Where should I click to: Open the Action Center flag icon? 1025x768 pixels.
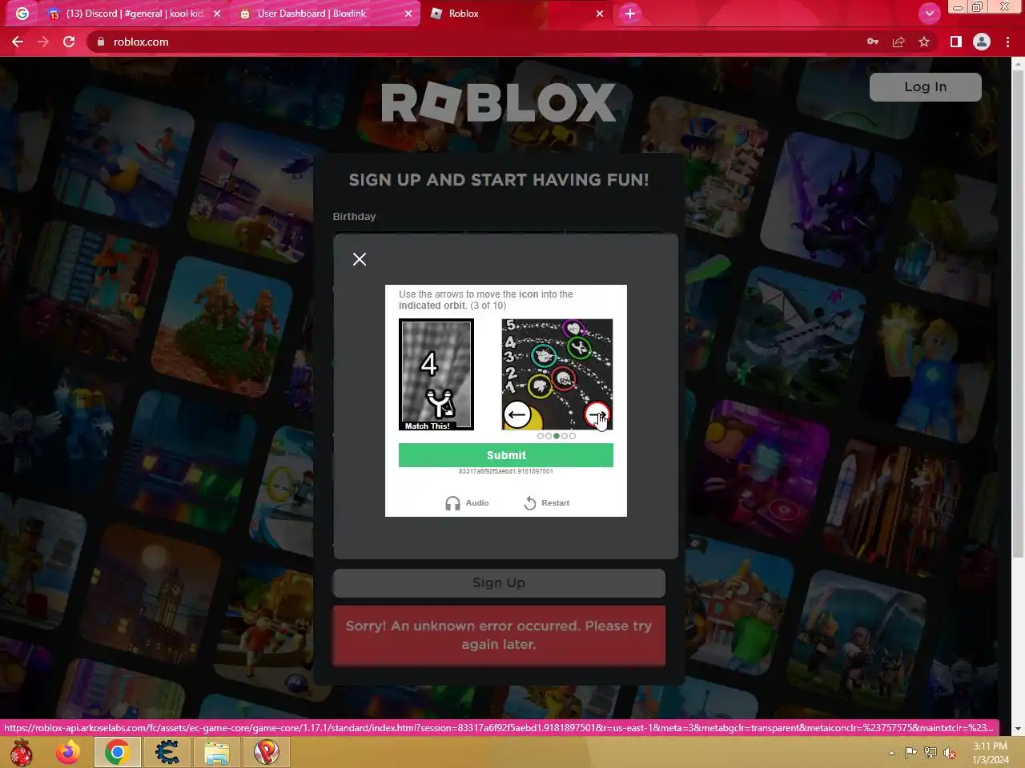[x=910, y=753]
